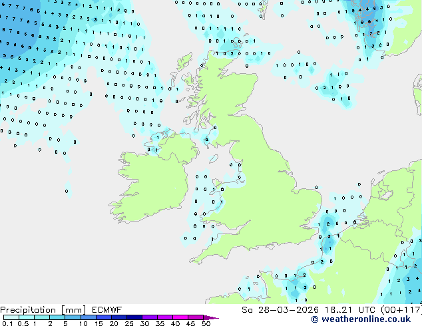This screenshot has height=326, width=422.
Task: Open the weatheronline.co.uk link
Action: click(x=361, y=319)
